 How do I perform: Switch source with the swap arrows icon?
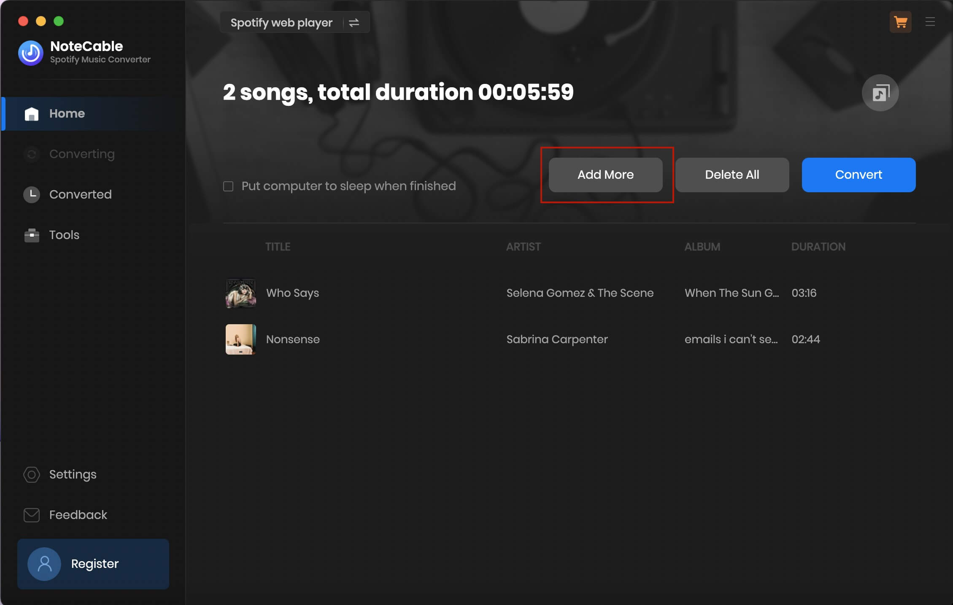354,22
